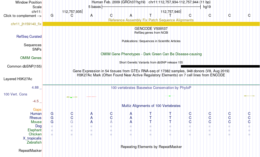Image resolution: width=260 pixels, height=157 pixels.
Task: Click the yellow chr11_jh159140_fix patch alignment bar
Action: pyautogui.click(x=151, y=24)
